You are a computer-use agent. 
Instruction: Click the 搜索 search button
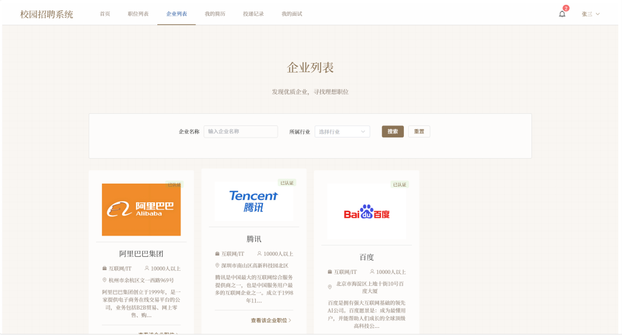click(393, 131)
